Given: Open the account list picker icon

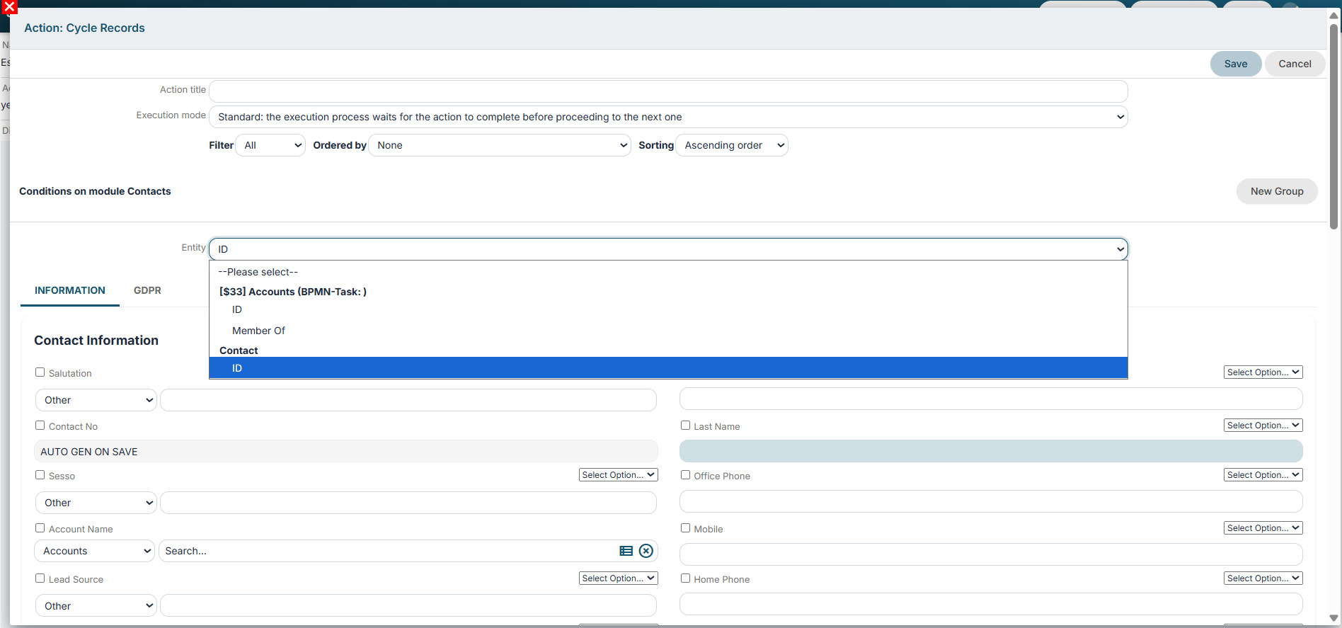Looking at the screenshot, I should 626,551.
